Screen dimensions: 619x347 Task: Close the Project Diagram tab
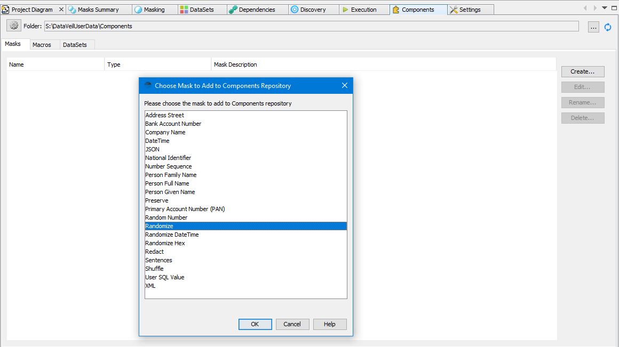(x=61, y=9)
